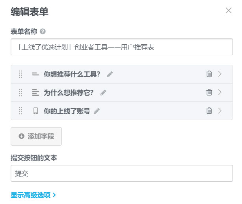This screenshot has height=204, width=242.
Task: Delete the 你想推荐什么工具? field
Action: pyautogui.click(x=209, y=74)
